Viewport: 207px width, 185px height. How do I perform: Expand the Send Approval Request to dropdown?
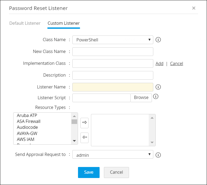(x=113, y=155)
